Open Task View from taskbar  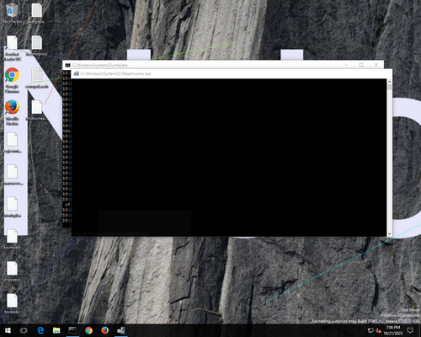[x=24, y=330]
